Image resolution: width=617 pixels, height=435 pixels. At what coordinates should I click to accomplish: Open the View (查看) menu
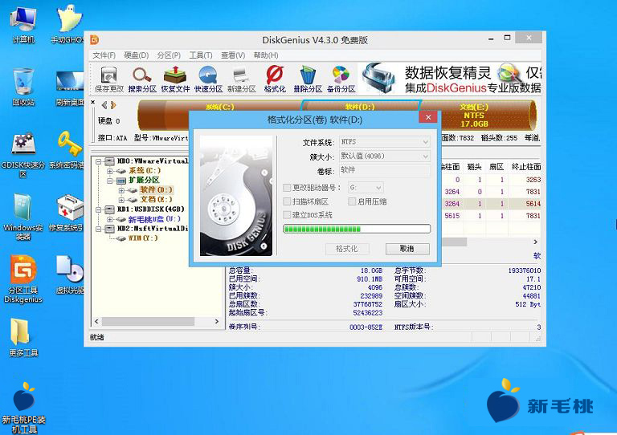point(233,55)
